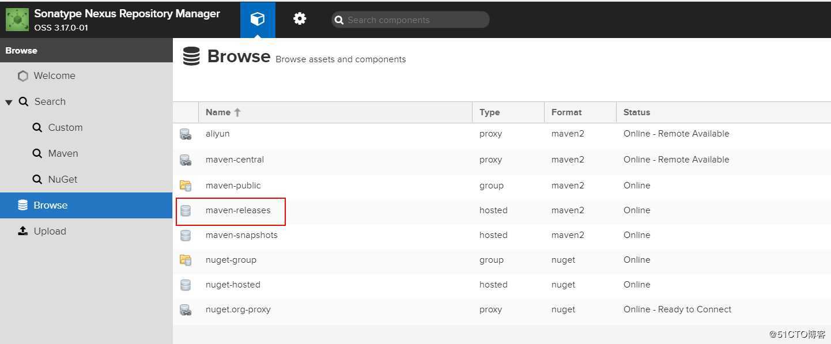Viewport: 831px width, 344px height.
Task: Click the 'proxy' type of maven-central
Action: 490,160
